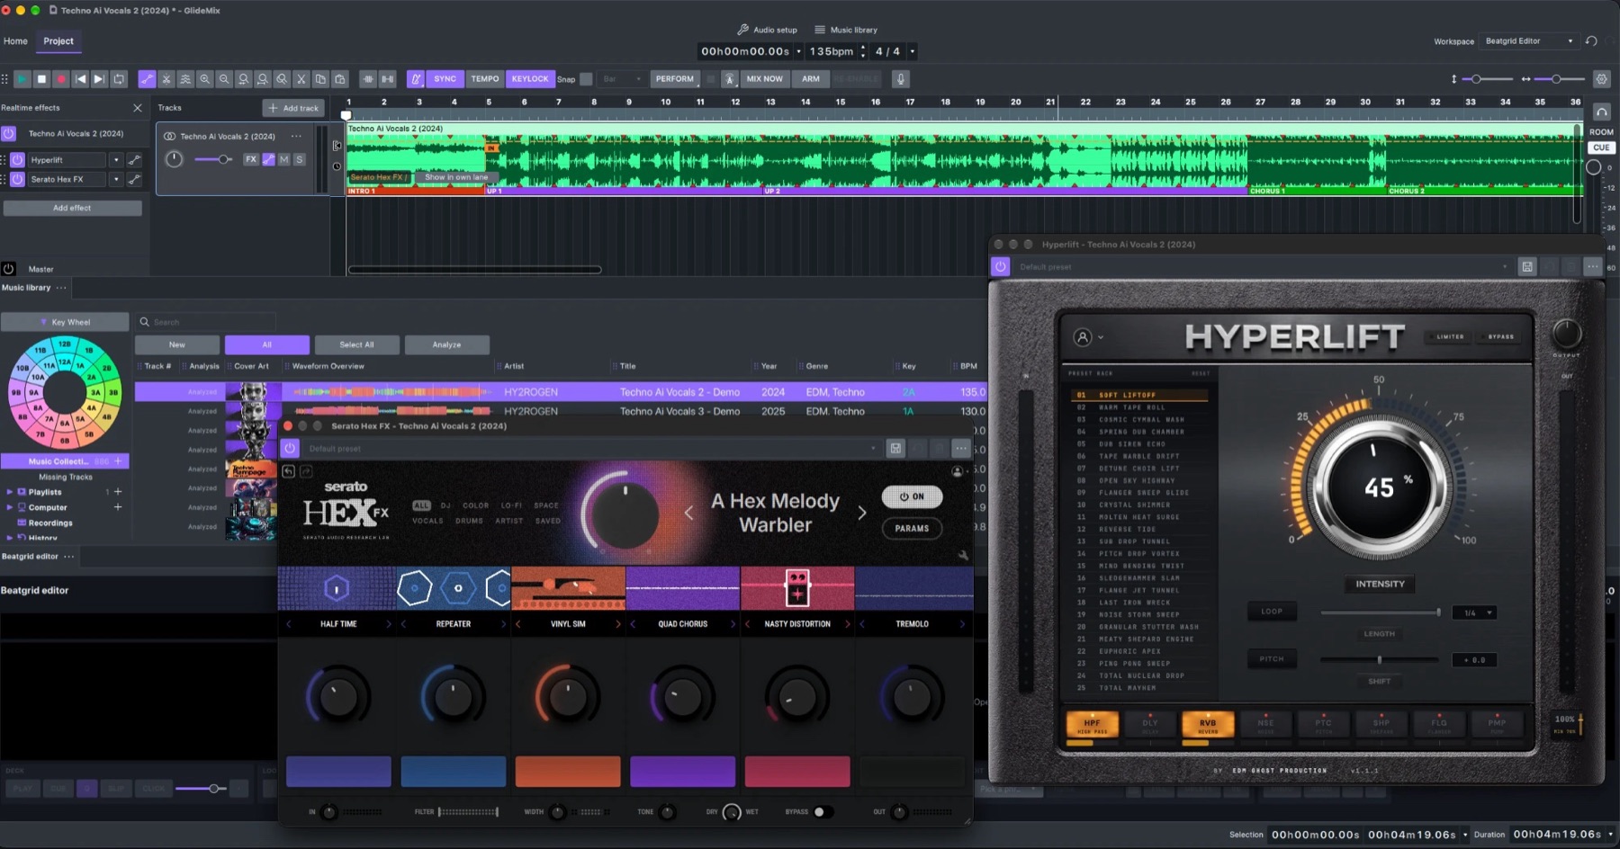The width and height of the screenshot is (1620, 849).
Task: Click the Add track button
Action: tap(294, 108)
